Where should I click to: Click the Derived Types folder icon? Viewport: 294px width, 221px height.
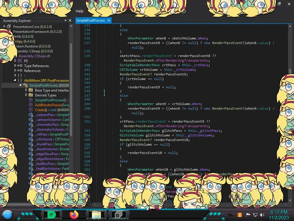pyautogui.click(x=31, y=95)
